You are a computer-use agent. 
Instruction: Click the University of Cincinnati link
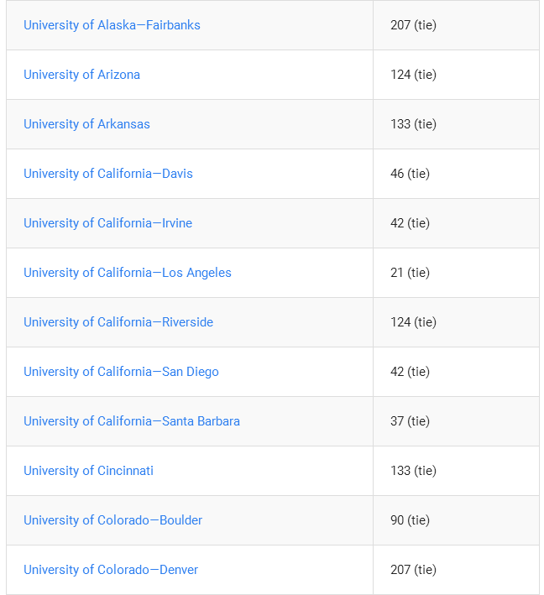[88, 471]
